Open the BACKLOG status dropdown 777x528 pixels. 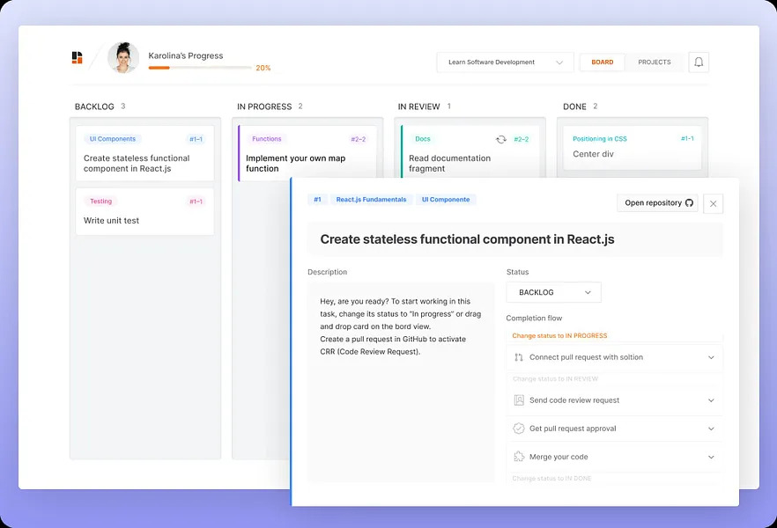[x=553, y=292]
